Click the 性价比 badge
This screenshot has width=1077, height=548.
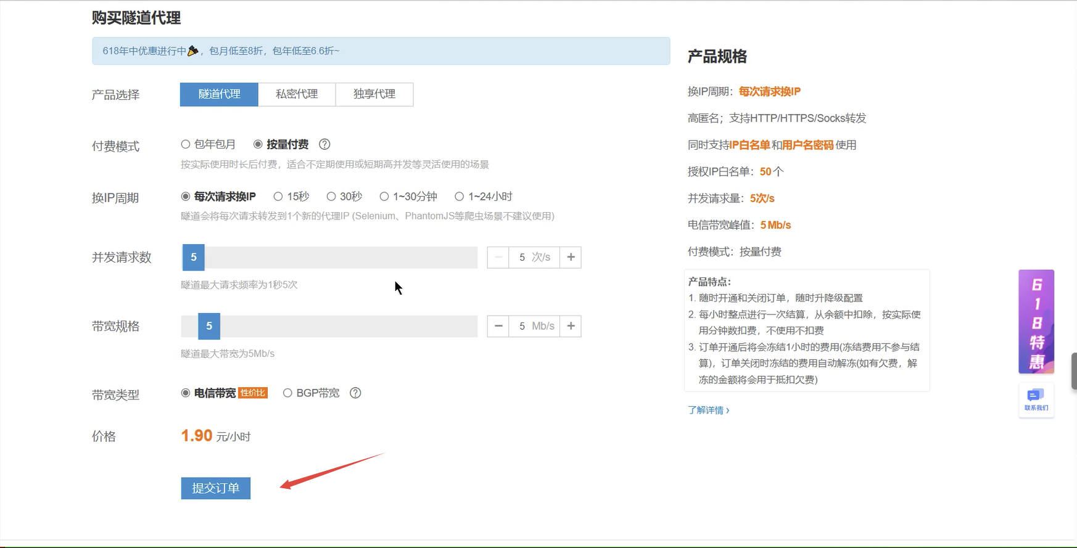click(x=253, y=393)
